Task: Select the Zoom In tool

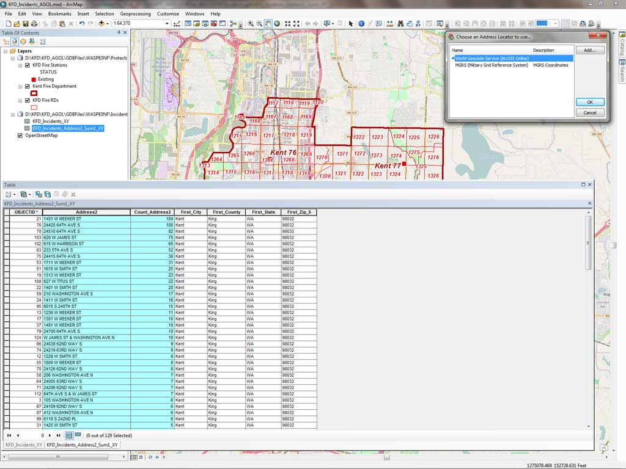Action: coord(251,24)
